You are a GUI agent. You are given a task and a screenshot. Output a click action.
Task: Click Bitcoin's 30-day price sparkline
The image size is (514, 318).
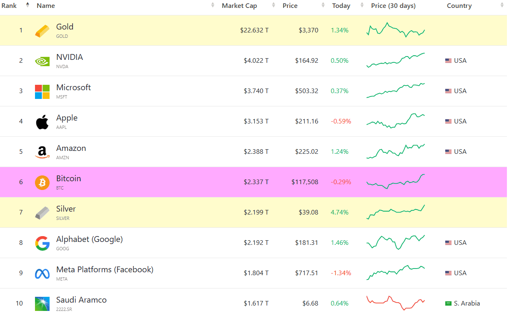coord(395,182)
